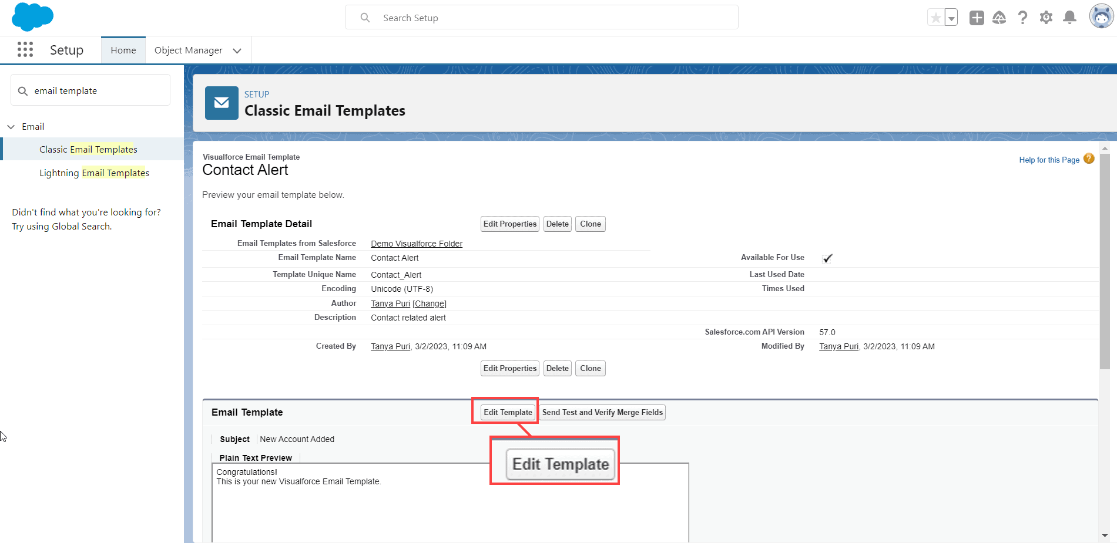Click the vertical scrollbar thumb
This screenshot has width=1117, height=543.
click(x=1105, y=261)
